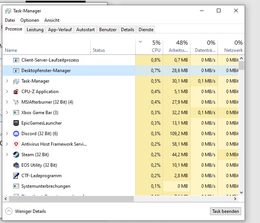Click the CPU-Z Application icon

point(16,92)
